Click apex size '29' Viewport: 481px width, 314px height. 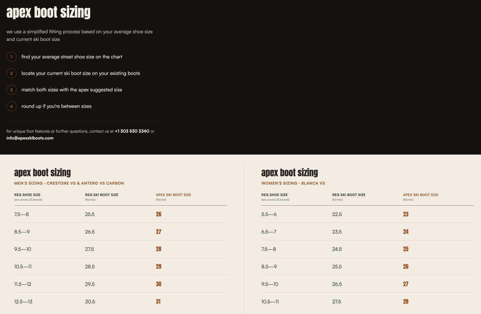coord(159,266)
